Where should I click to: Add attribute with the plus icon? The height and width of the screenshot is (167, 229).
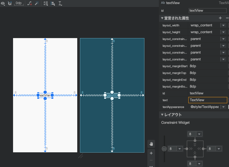pyautogui.click(x=220, y=18)
